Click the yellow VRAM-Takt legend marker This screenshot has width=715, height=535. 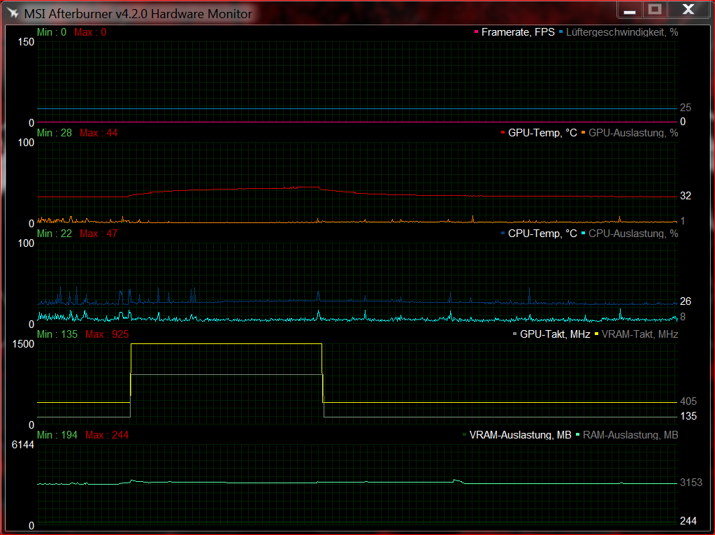tap(596, 334)
